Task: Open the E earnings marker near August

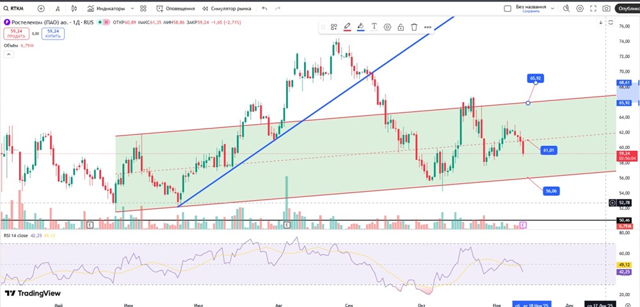Action: click(287, 224)
